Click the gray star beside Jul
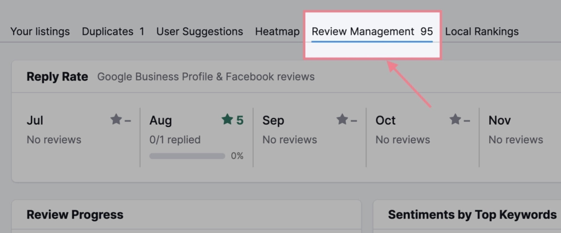Viewport: 561px width, 233px height. 116,119
